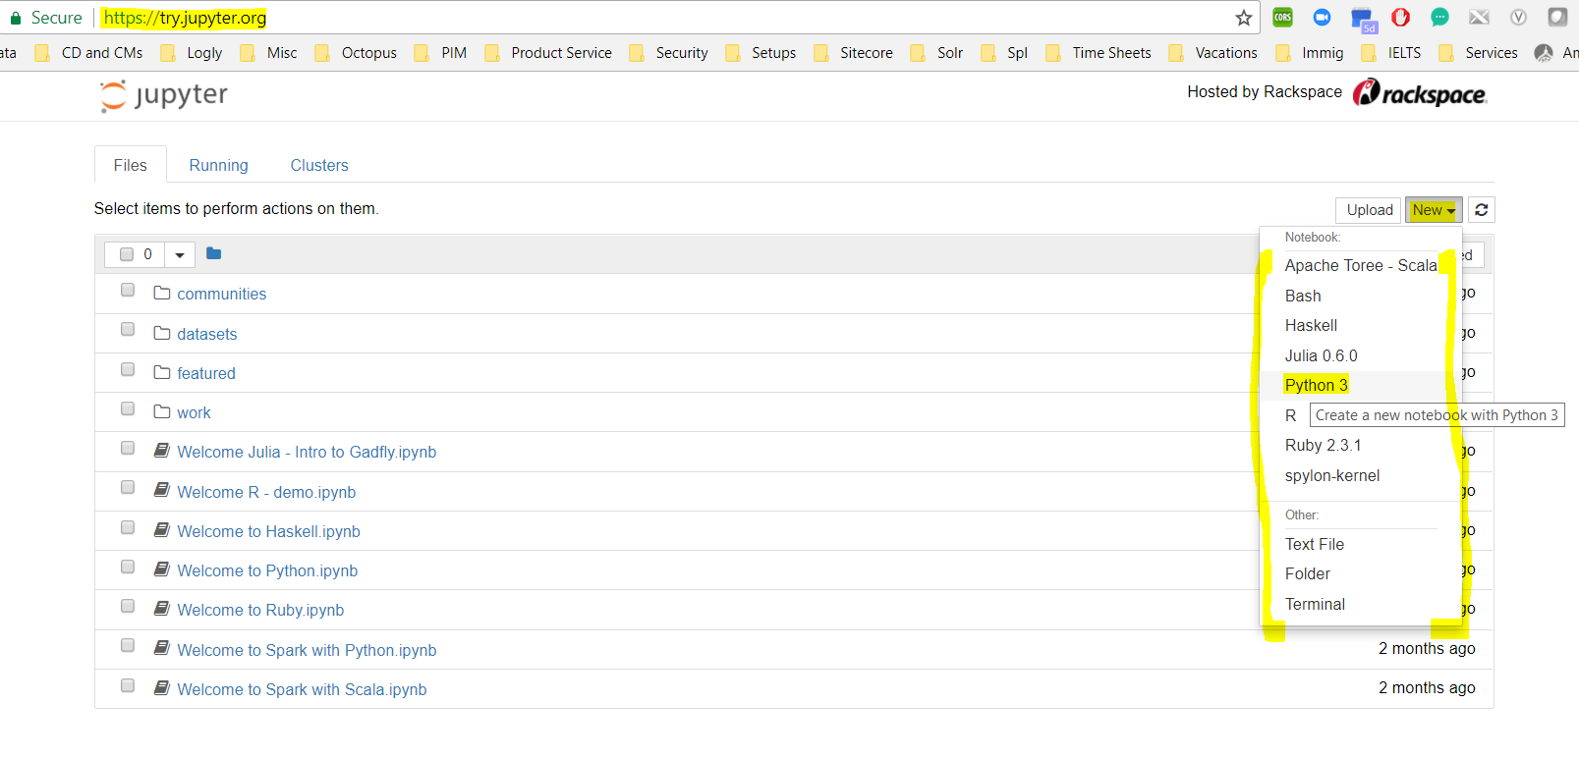Open the selection dropdown arrow beside count
Viewport: 1579px width, 758px height.
[180, 254]
